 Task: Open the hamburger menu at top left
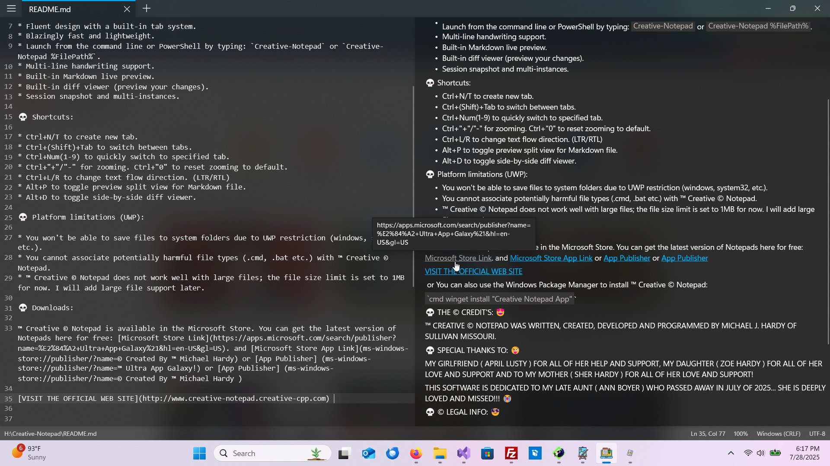(11, 9)
